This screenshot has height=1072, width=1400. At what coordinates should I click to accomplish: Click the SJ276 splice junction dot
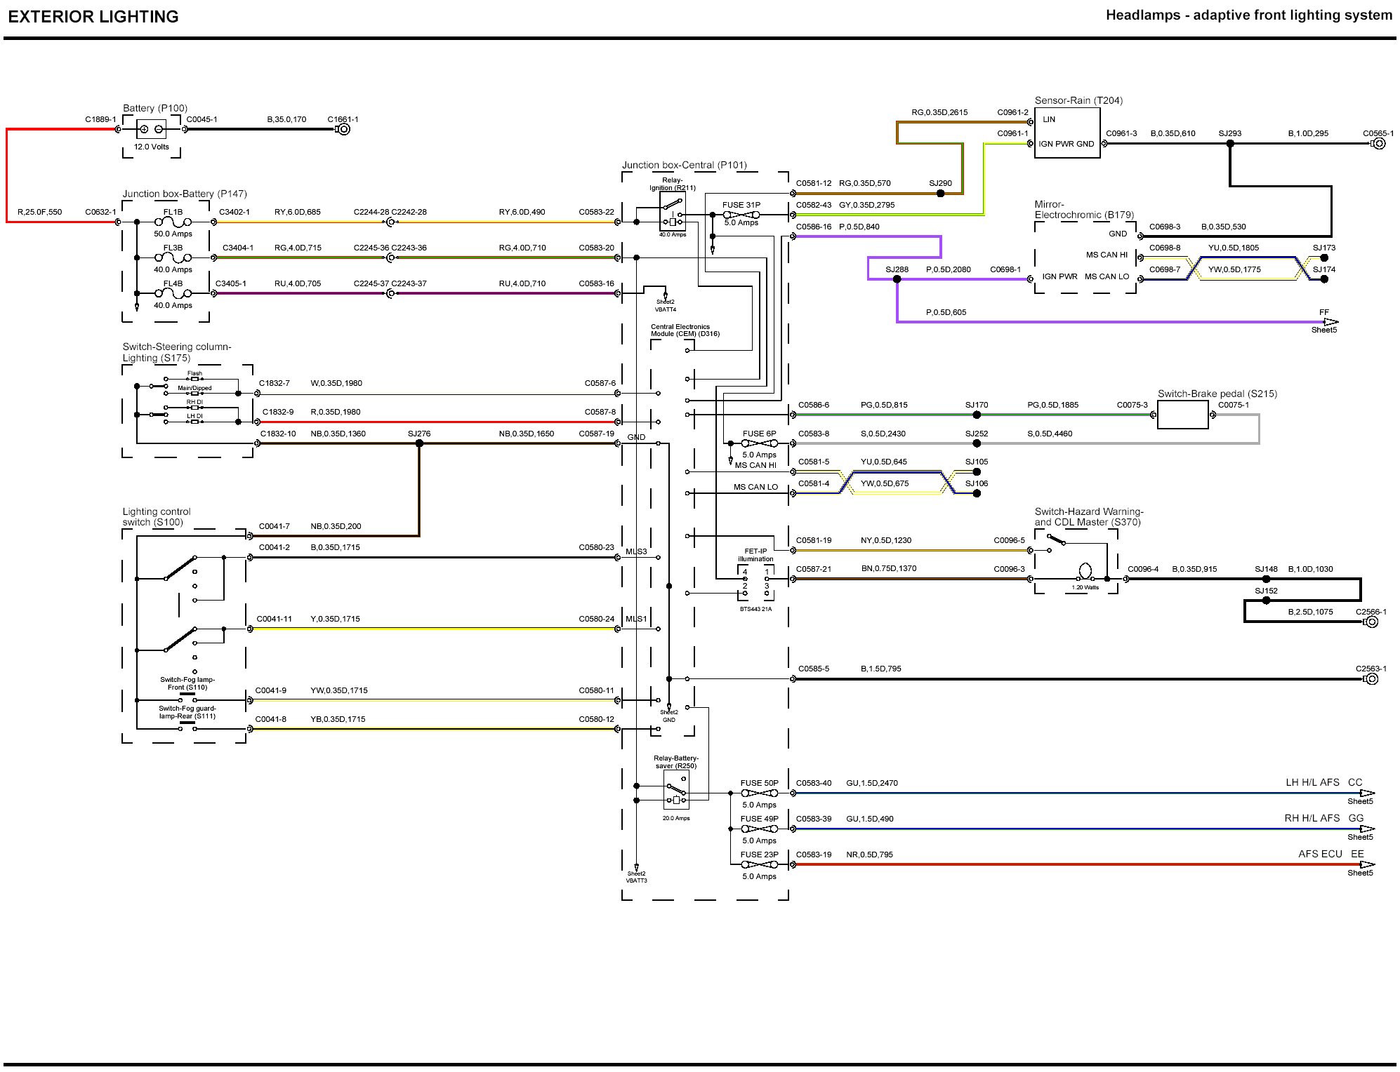tap(419, 443)
